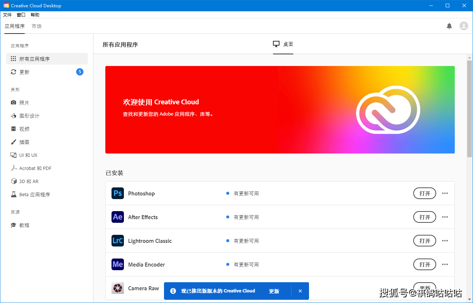This screenshot has width=473, height=303.
Task: Click 更新 in the Creative Cloud banner
Action: coord(274,291)
